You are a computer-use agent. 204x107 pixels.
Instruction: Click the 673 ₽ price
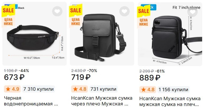14,77
